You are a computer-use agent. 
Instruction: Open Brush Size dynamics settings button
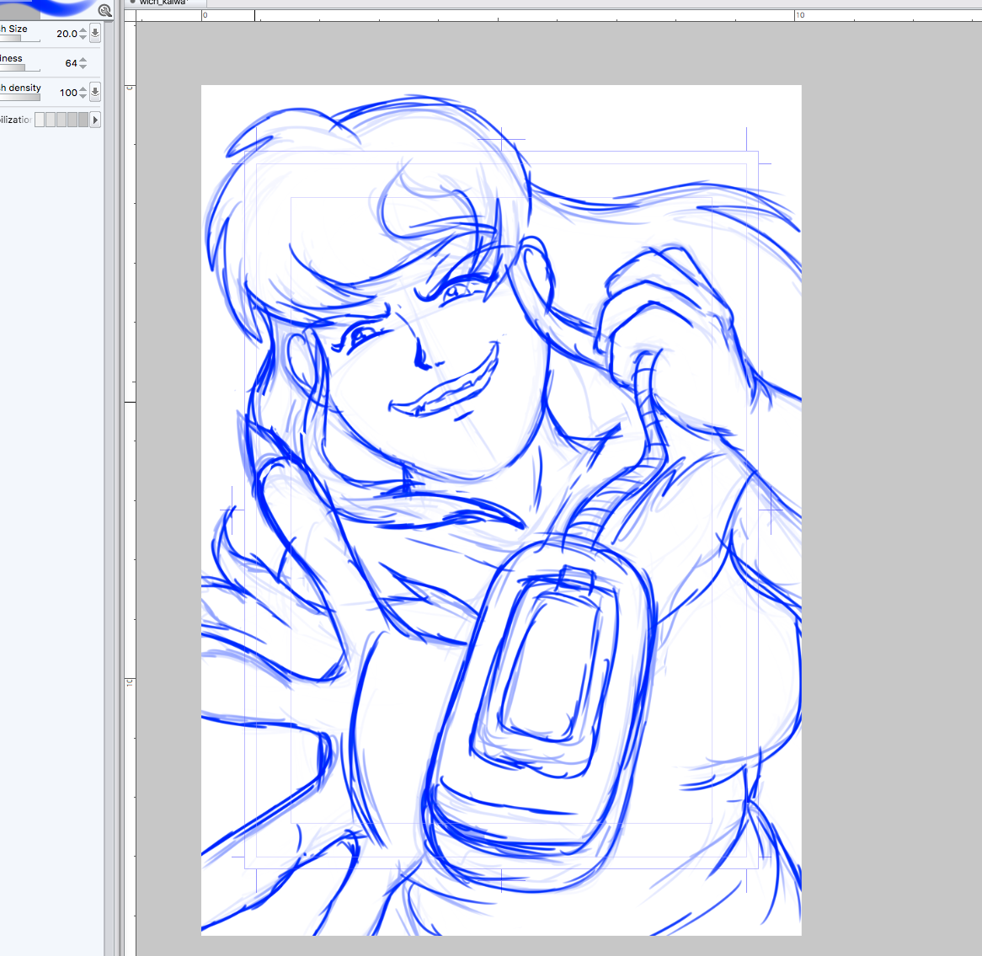pyautogui.click(x=95, y=34)
